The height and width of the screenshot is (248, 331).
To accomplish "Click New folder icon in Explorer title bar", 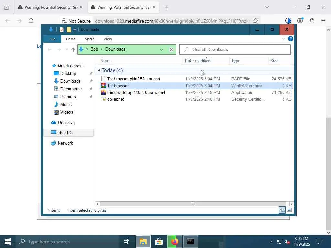I will click(x=69, y=29).
